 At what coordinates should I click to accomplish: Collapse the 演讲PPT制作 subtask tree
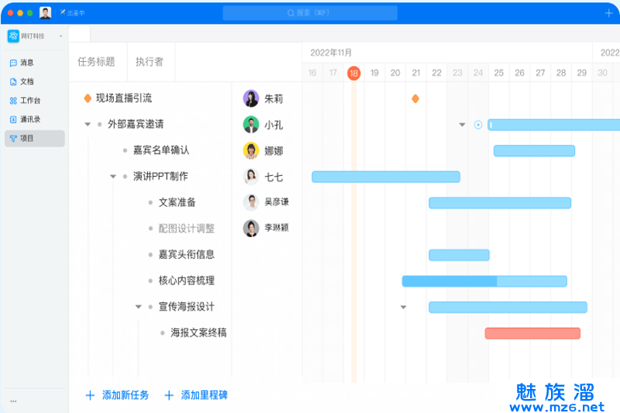[113, 177]
